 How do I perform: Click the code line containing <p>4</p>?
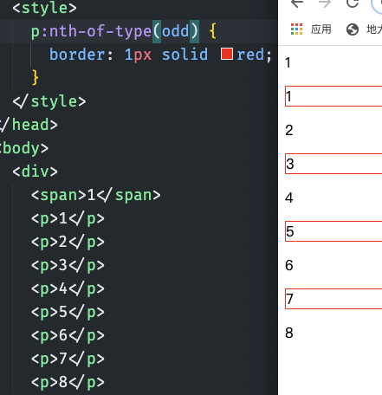(68, 288)
